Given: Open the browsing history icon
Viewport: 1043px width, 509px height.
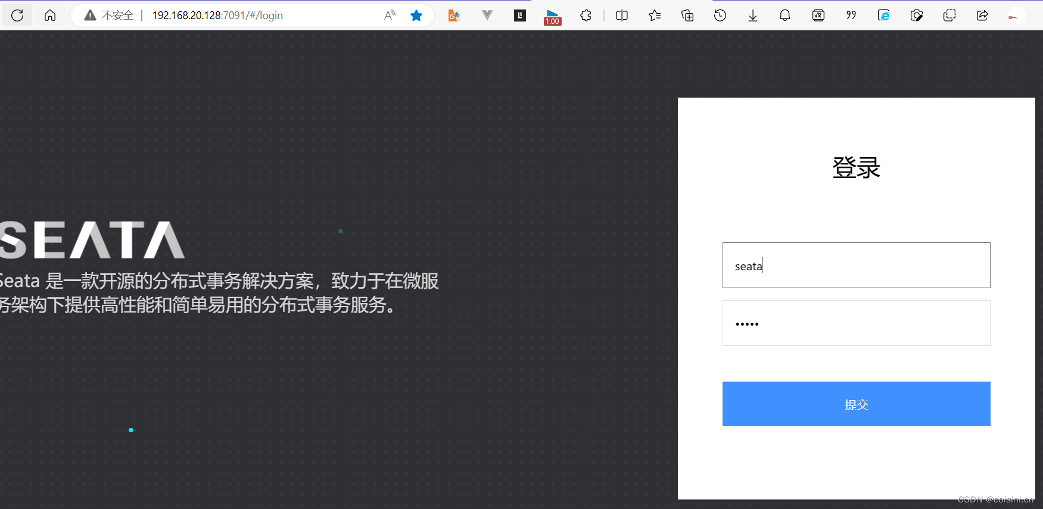Looking at the screenshot, I should (x=720, y=15).
